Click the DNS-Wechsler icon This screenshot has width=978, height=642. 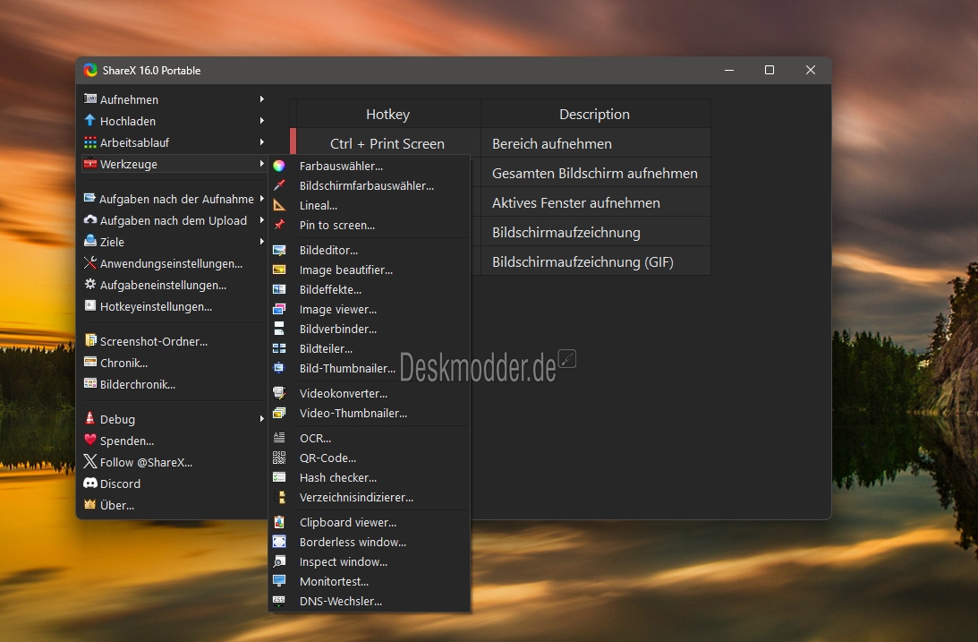pyautogui.click(x=279, y=601)
